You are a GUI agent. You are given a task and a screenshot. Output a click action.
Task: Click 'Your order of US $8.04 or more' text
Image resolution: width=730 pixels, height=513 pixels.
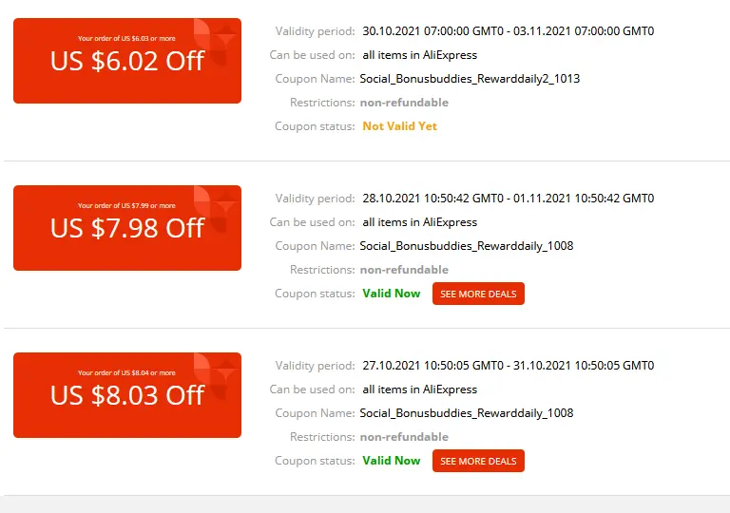pyautogui.click(x=126, y=373)
